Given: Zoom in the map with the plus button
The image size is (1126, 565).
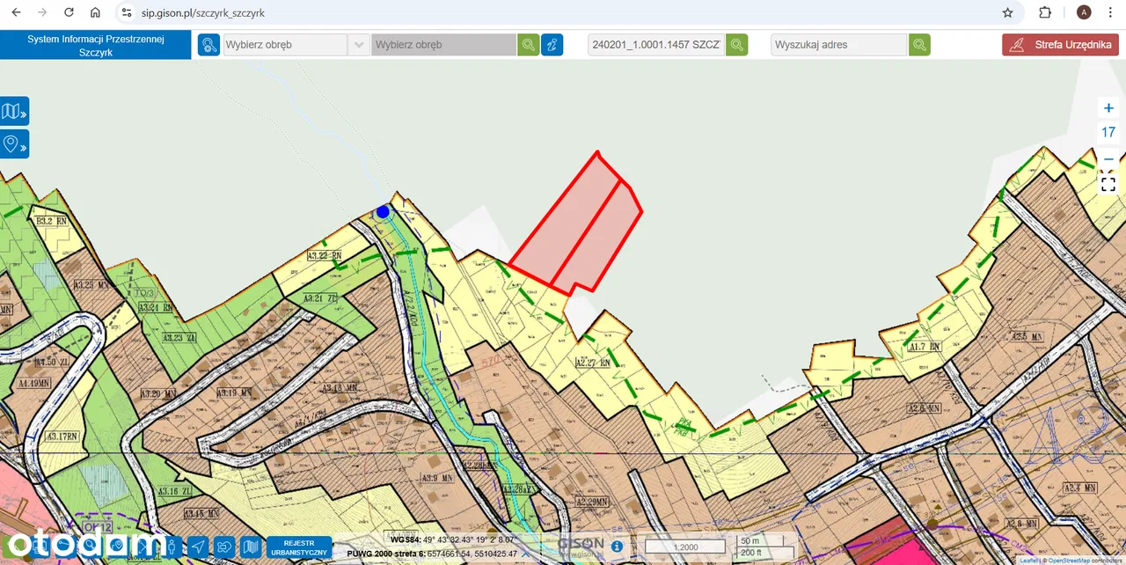Looking at the screenshot, I should tap(1108, 108).
